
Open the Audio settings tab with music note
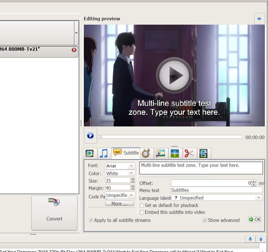(x=104, y=153)
